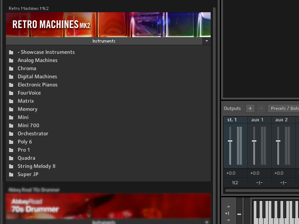This screenshot has width=299, height=224.
Task: Click the folder icon beside Quadra
Action: (11, 158)
